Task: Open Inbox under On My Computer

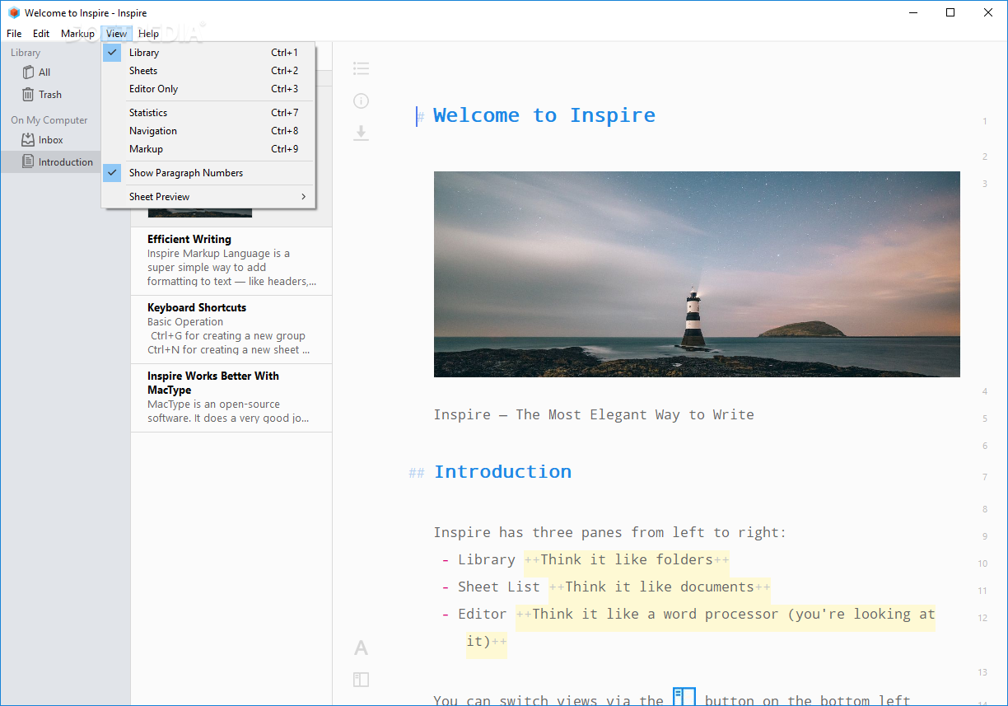Action: [49, 140]
